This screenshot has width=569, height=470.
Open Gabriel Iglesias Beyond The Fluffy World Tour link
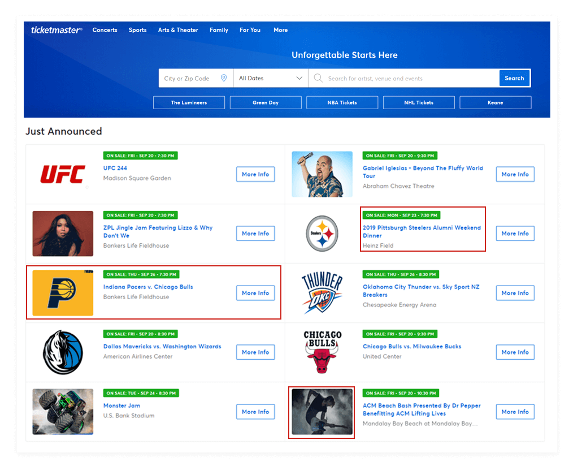[423, 172]
